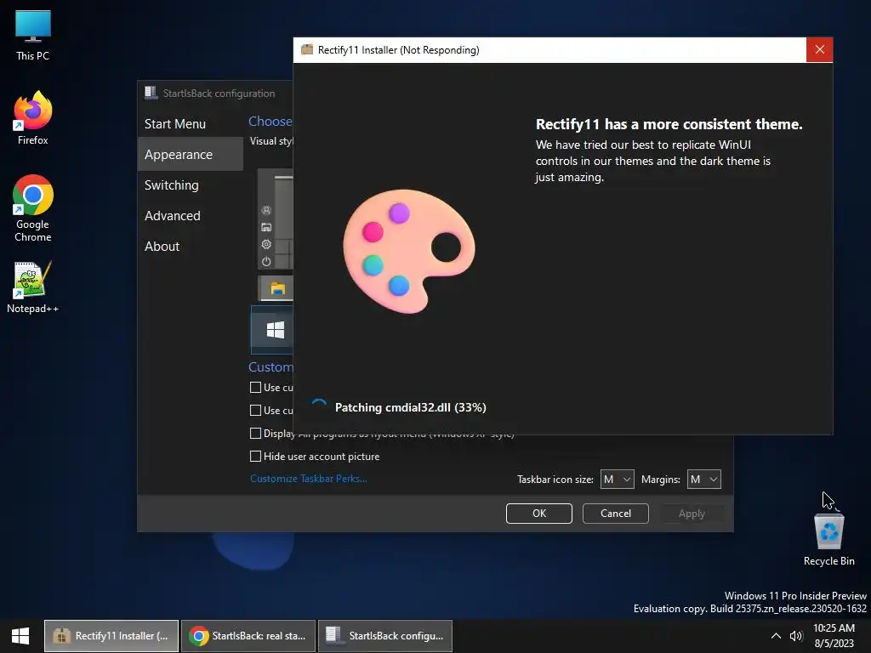Click the 'Margins:' label
Screen dimensions: 871x653
pyautogui.click(x=660, y=480)
